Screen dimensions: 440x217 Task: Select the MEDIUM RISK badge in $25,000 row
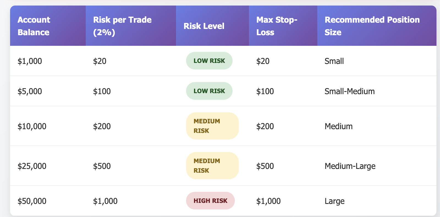click(x=212, y=166)
